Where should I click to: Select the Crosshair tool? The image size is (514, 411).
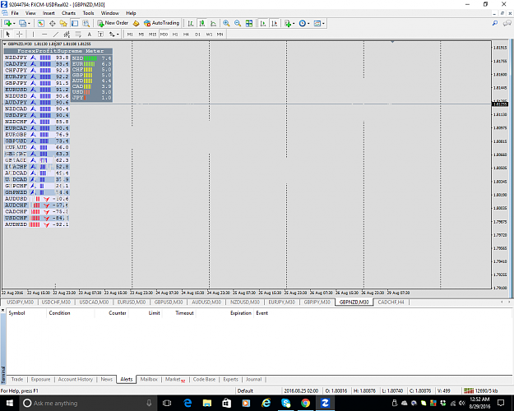click(x=20, y=34)
